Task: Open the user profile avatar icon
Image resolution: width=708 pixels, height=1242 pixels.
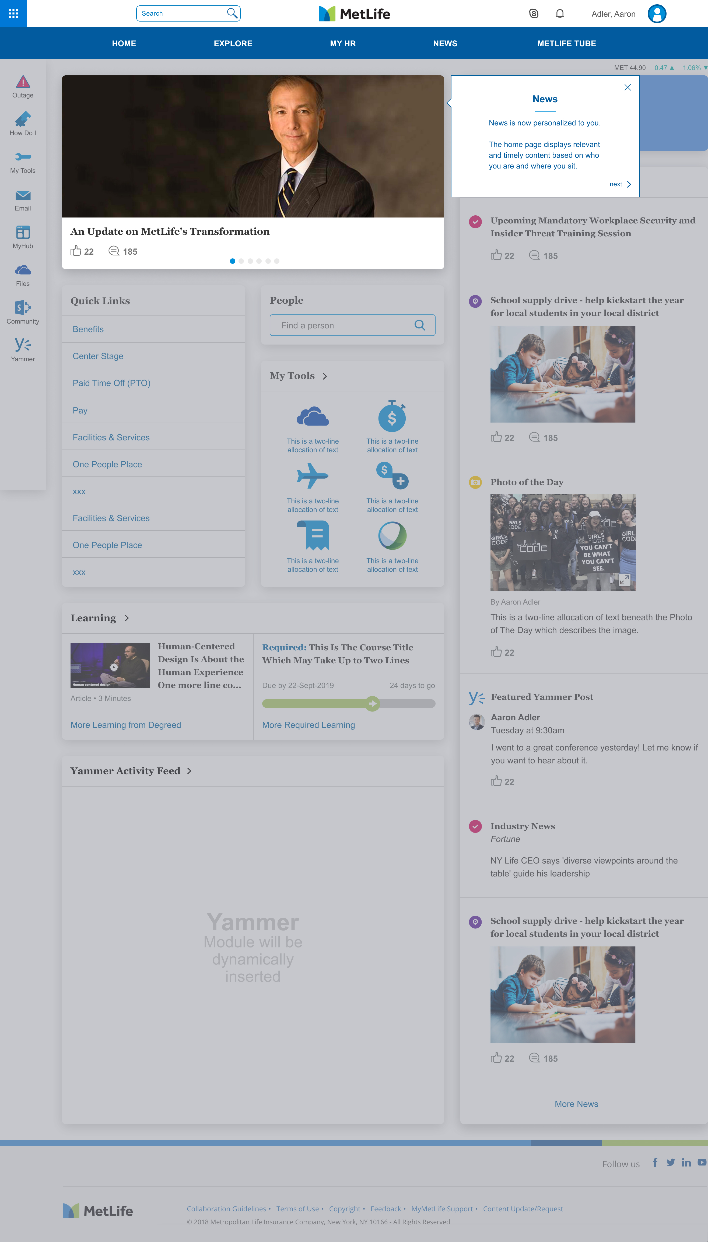Action: coord(657,14)
